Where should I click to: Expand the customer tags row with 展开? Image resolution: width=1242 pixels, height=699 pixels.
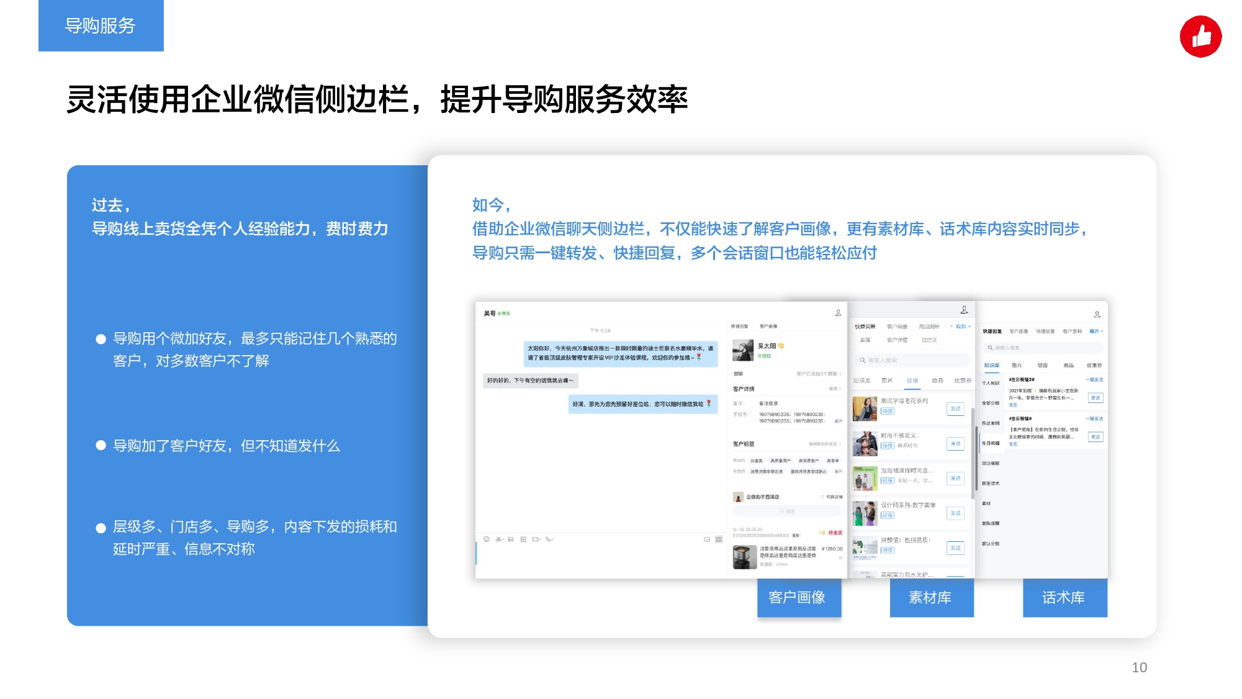pyautogui.click(x=839, y=471)
